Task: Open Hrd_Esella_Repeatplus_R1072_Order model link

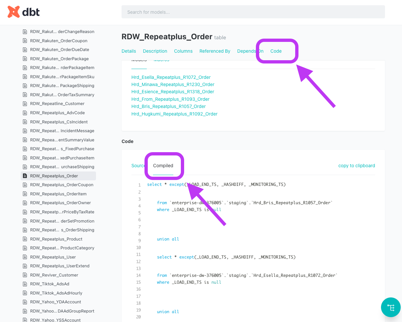Action: click(x=171, y=77)
